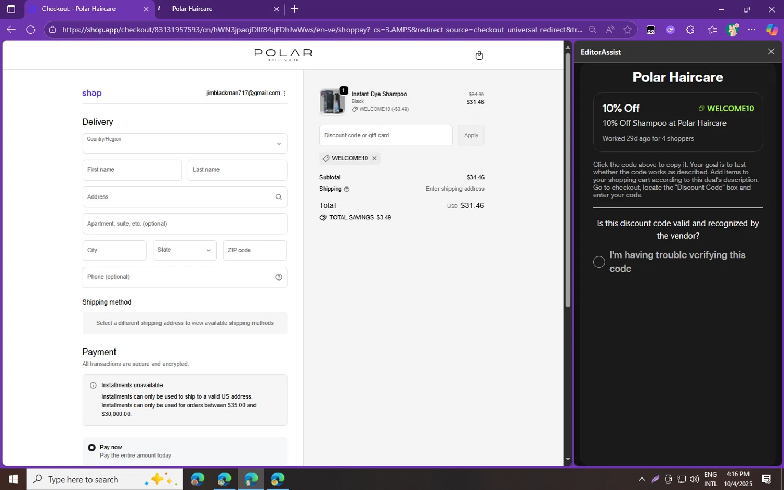784x490 pixels.
Task: Select I'm having trouble verifying radio option
Action: coord(599,262)
